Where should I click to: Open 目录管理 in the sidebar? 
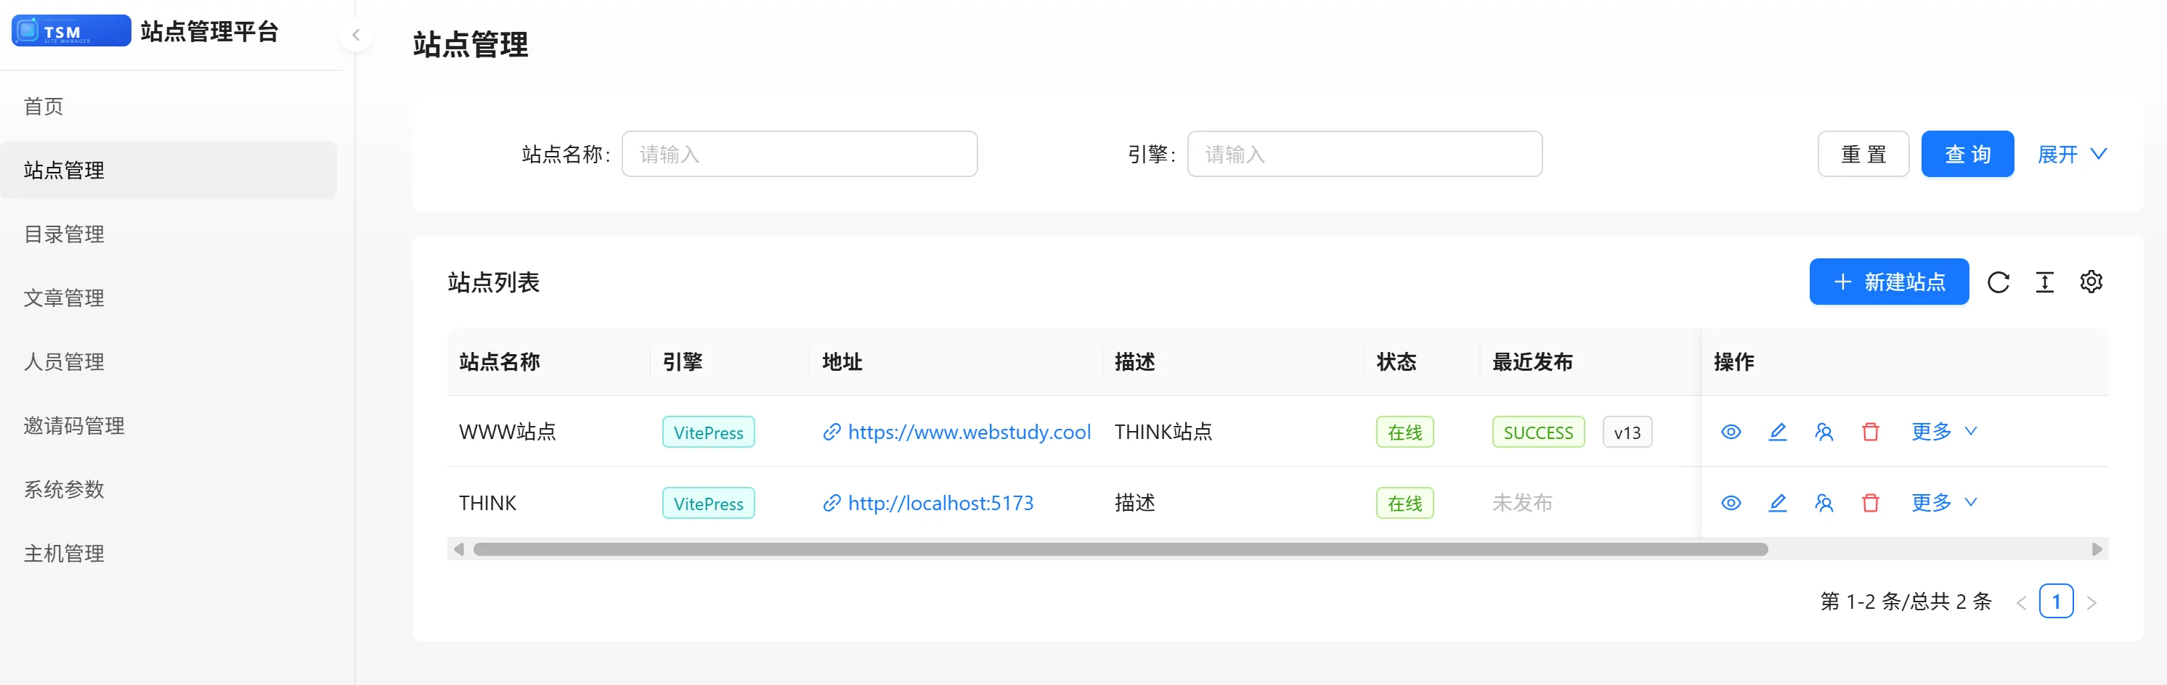click(168, 234)
